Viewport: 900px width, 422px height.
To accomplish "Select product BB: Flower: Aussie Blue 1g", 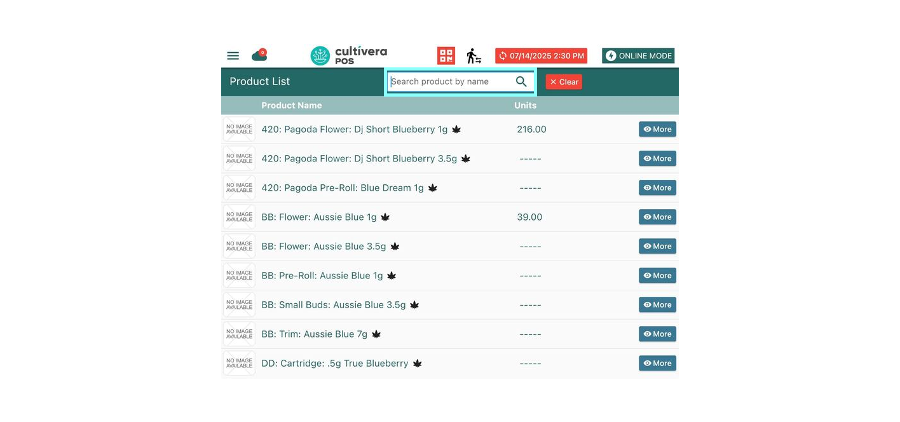I will coord(319,217).
